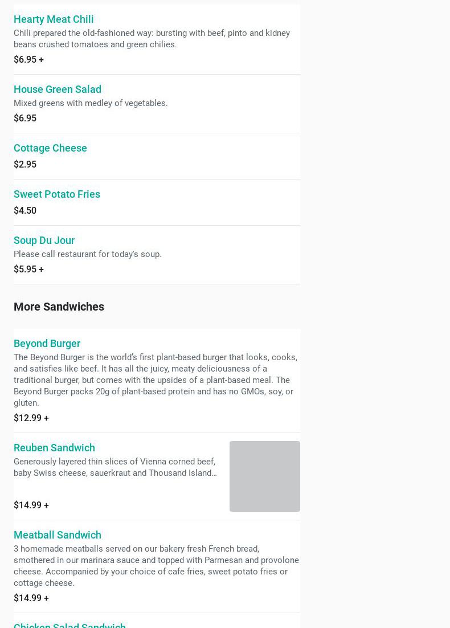Open Cottage Cheese menu item
The height and width of the screenshot is (628, 450).
(x=157, y=156)
